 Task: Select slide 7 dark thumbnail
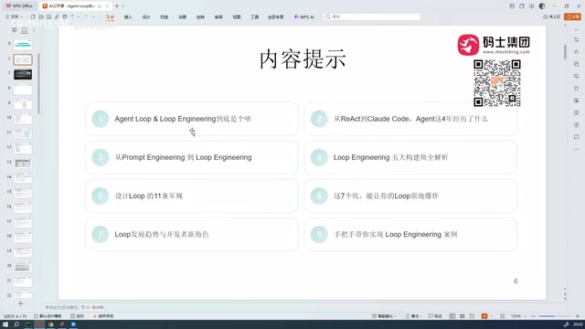coord(23,74)
